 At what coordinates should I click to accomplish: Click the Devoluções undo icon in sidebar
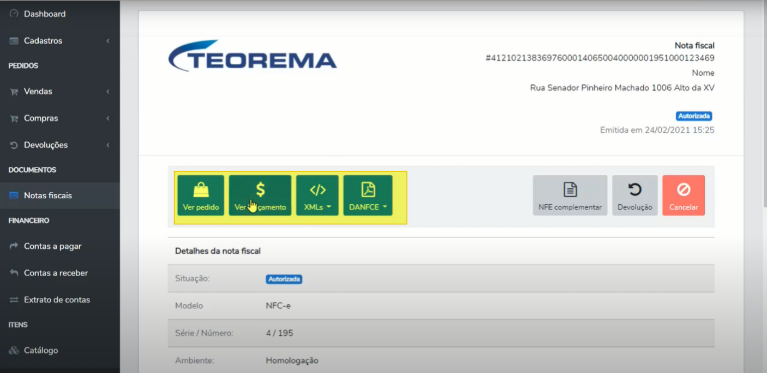14,145
